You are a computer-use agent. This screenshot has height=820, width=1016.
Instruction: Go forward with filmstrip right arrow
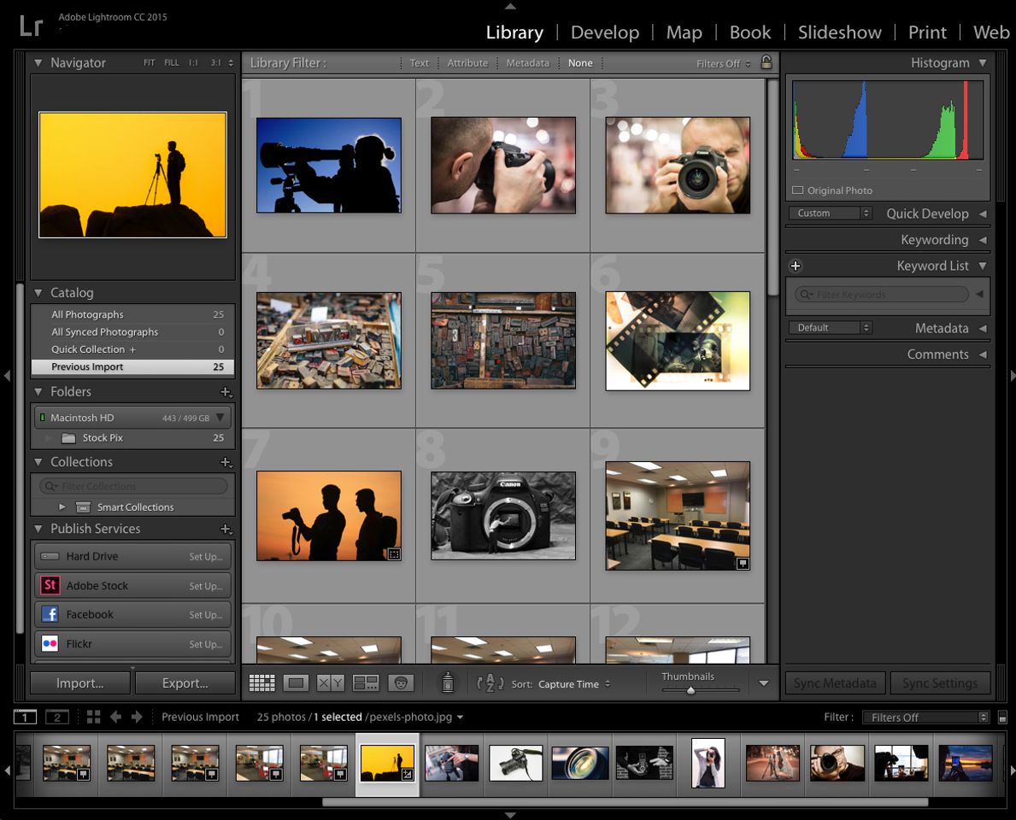[137, 717]
